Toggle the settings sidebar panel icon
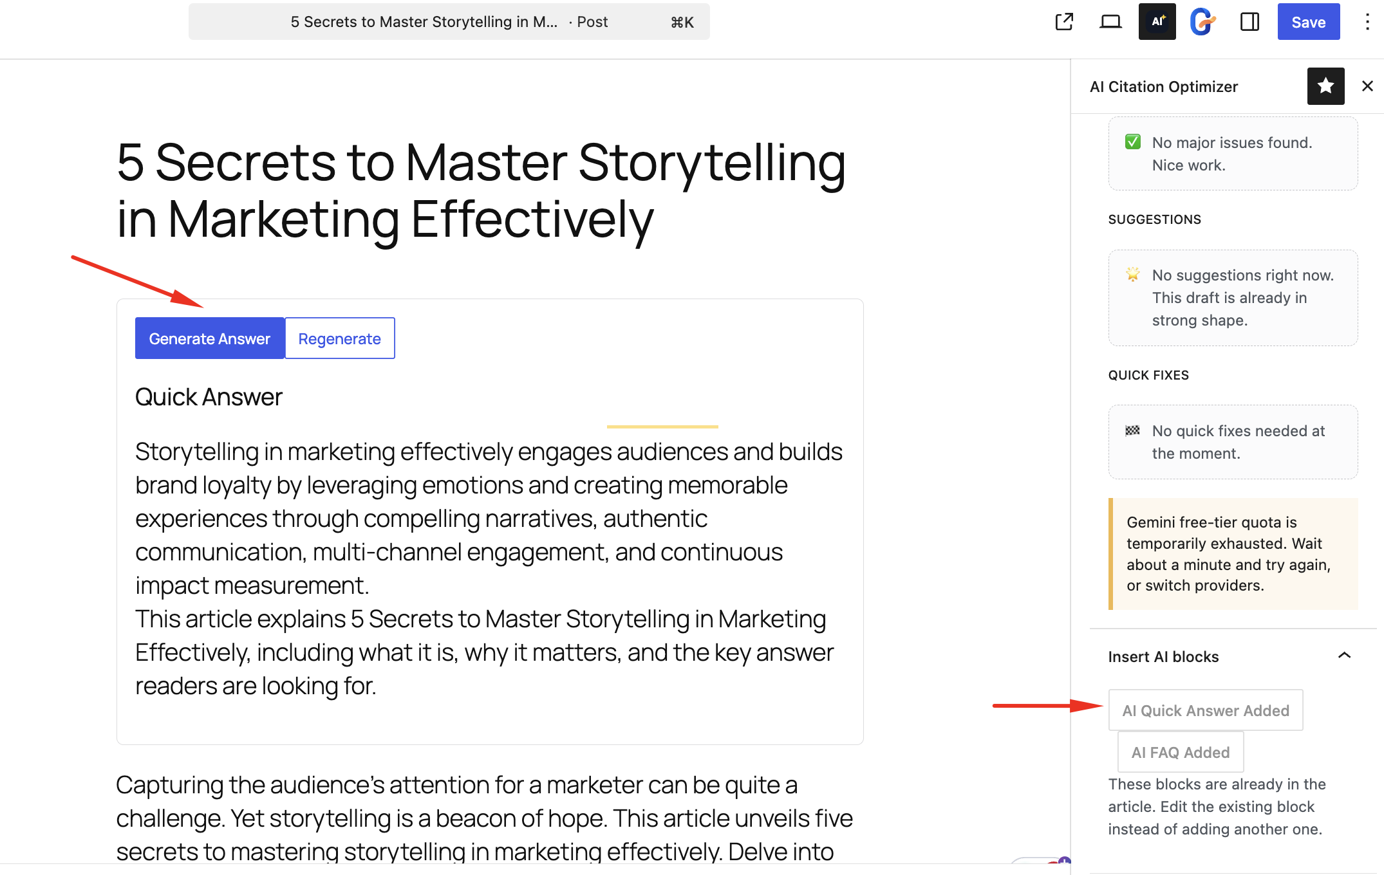Viewport: 1384px width, 875px height. [x=1249, y=22]
